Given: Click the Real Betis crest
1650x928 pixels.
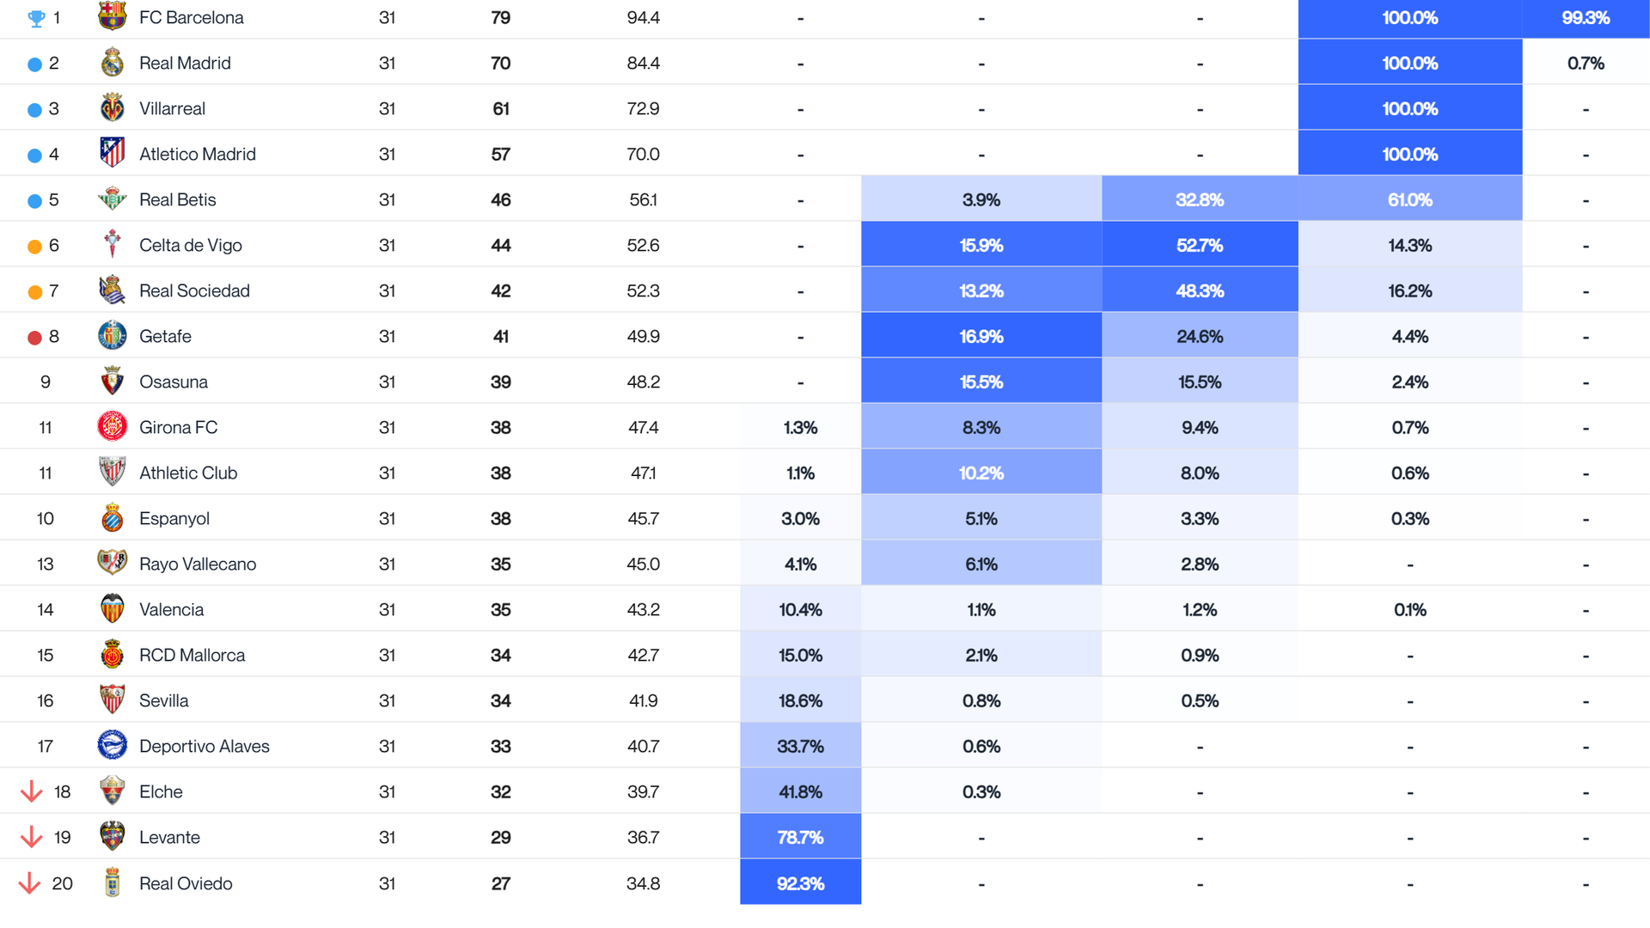Looking at the screenshot, I should point(113,199).
